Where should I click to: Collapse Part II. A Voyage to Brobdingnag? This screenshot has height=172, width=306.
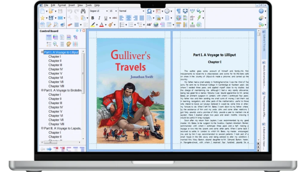(x=42, y=90)
